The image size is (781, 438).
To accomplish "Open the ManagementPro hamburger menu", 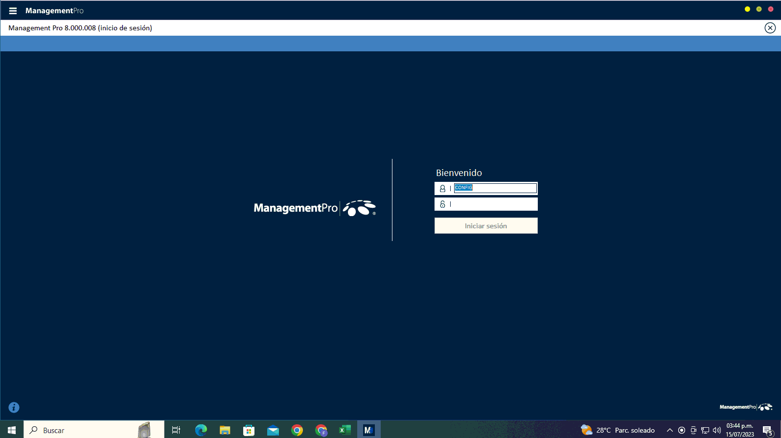I will (x=13, y=11).
